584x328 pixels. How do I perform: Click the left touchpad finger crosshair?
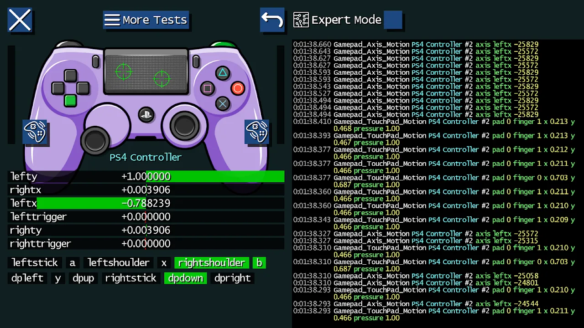pyautogui.click(x=124, y=72)
